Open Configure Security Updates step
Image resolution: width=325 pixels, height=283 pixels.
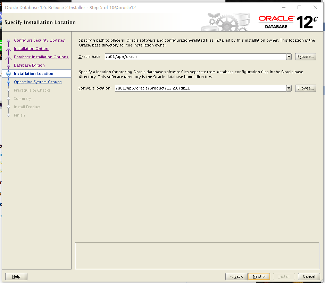coord(39,40)
